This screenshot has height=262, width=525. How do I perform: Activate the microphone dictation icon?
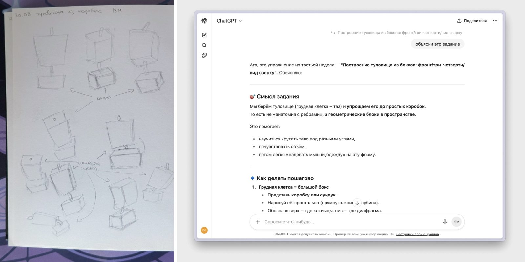445,222
